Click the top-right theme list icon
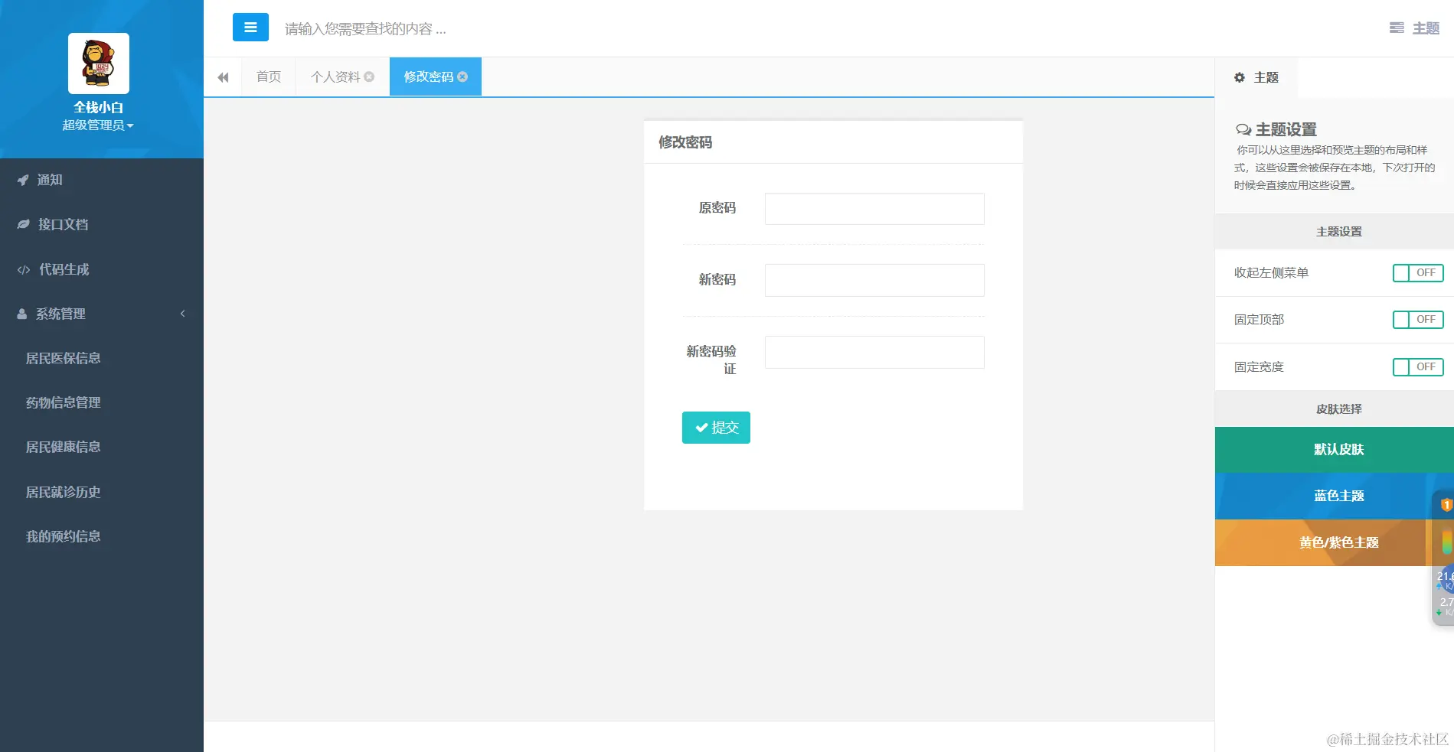The width and height of the screenshot is (1454, 752). tap(1397, 28)
